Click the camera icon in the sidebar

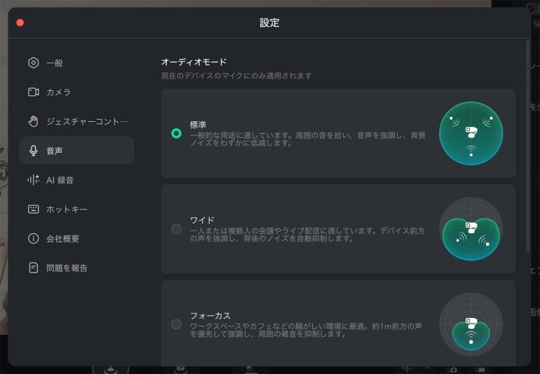pos(33,92)
